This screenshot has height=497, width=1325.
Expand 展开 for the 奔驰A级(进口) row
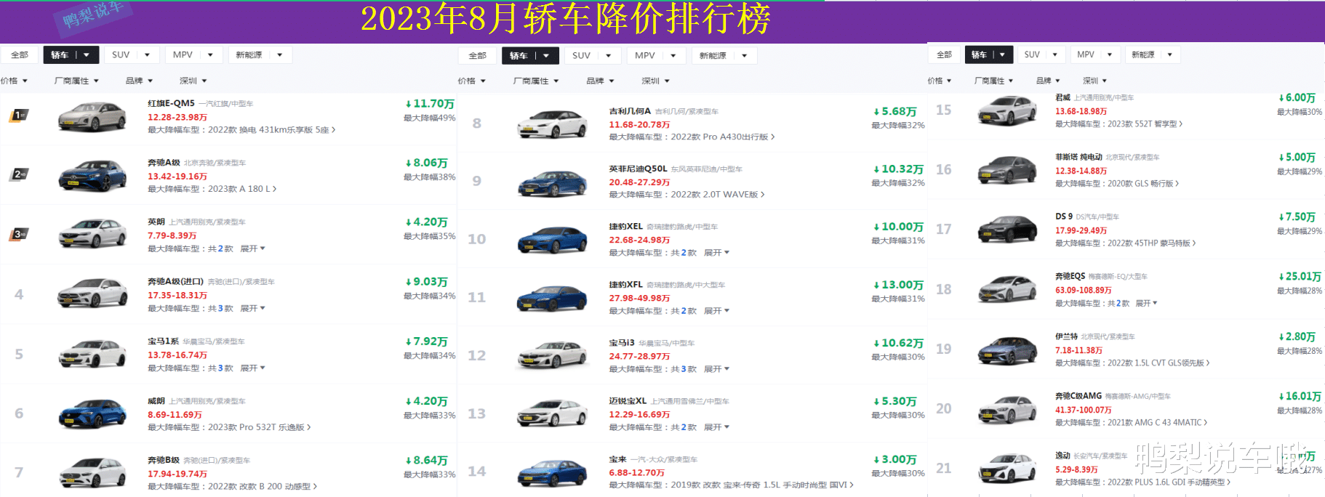(x=252, y=308)
